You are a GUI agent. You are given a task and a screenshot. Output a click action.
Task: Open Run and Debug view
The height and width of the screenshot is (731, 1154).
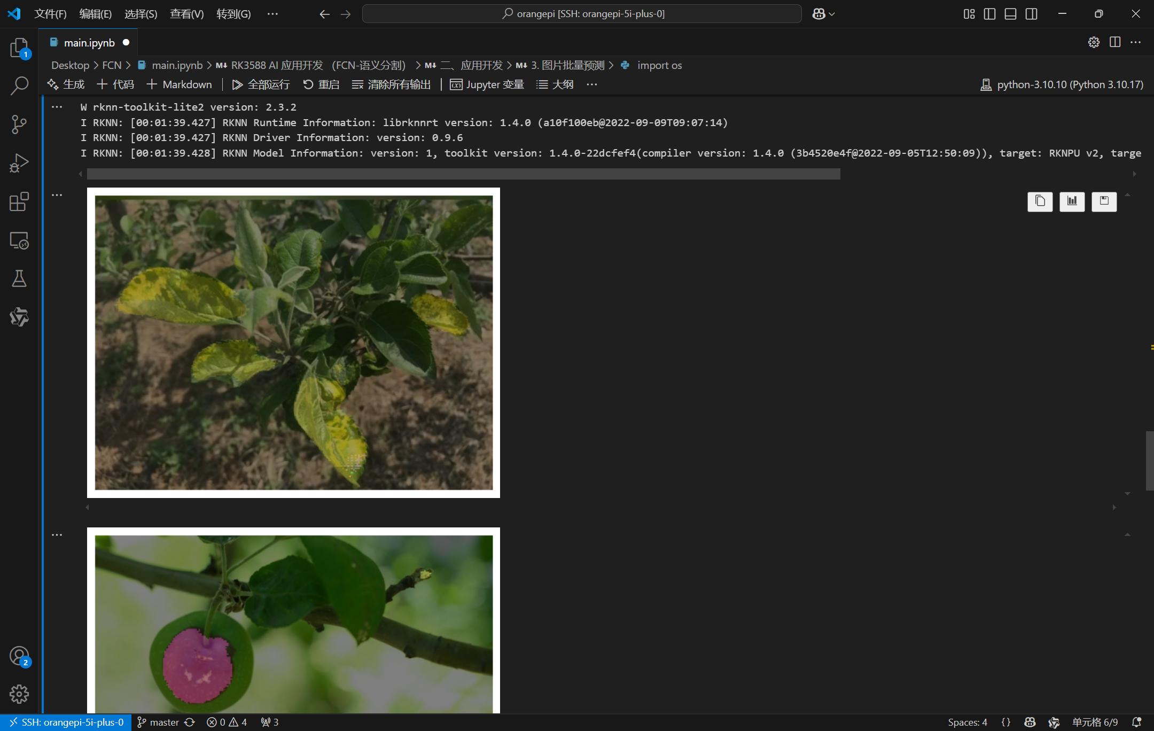(x=19, y=163)
